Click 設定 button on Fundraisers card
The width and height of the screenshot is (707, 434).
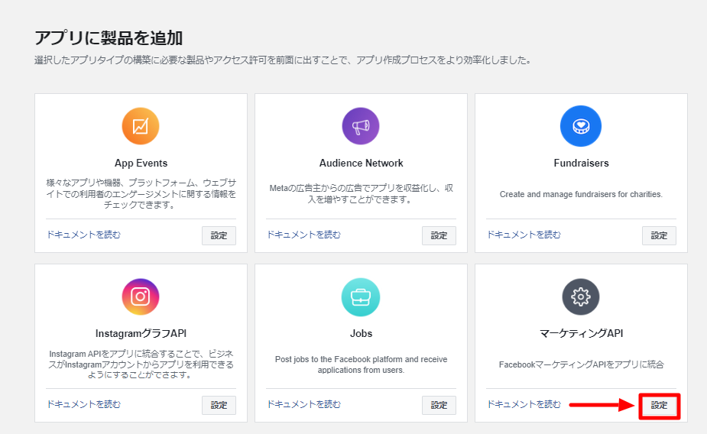(x=659, y=235)
